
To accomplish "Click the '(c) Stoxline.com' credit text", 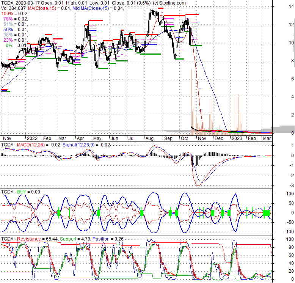I will click(169, 3).
